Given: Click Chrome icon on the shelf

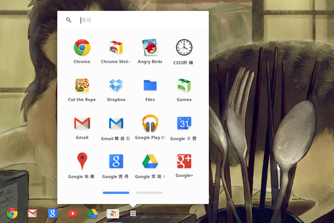Looking at the screenshot, I should click(x=12, y=214).
